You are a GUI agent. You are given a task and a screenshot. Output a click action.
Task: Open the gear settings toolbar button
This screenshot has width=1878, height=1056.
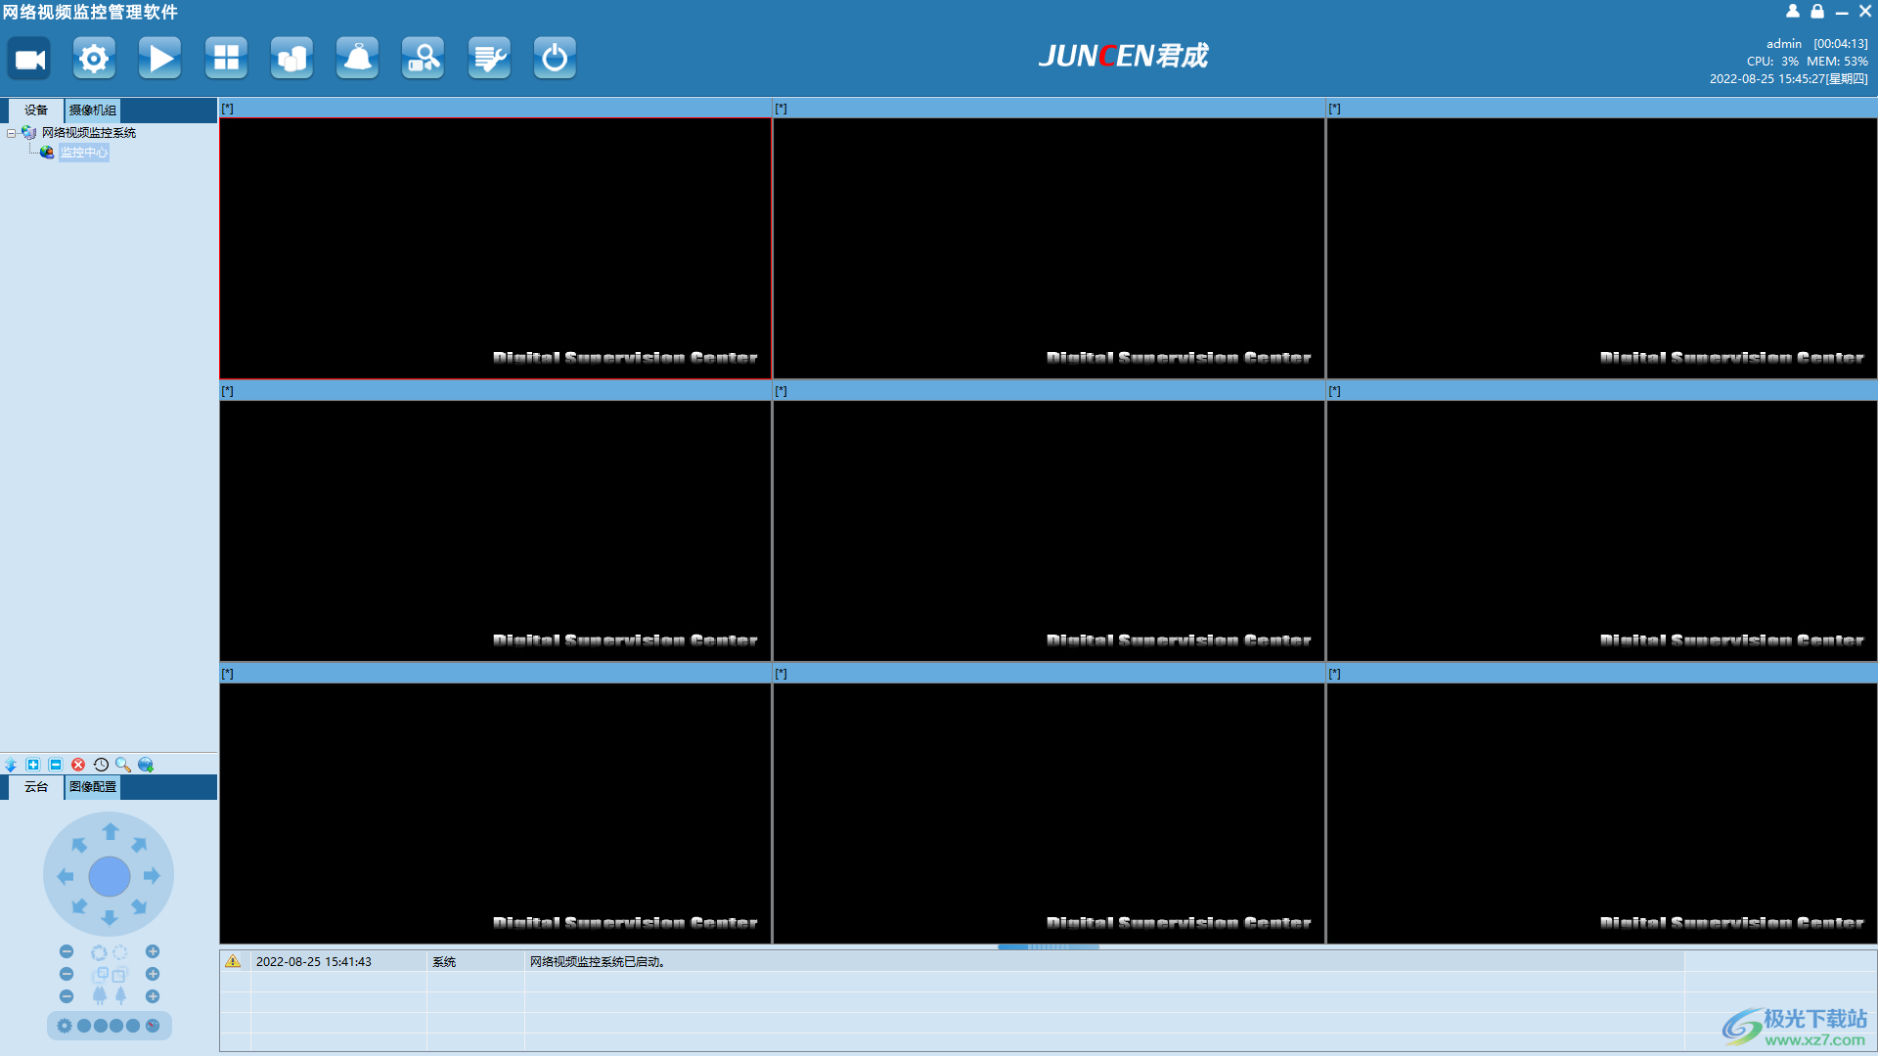point(95,59)
